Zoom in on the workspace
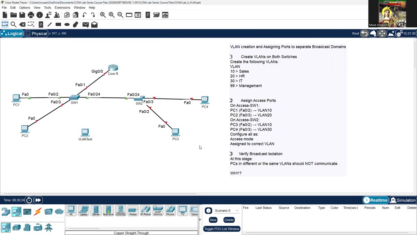The width and height of the screenshot is (417, 235). [103, 15]
